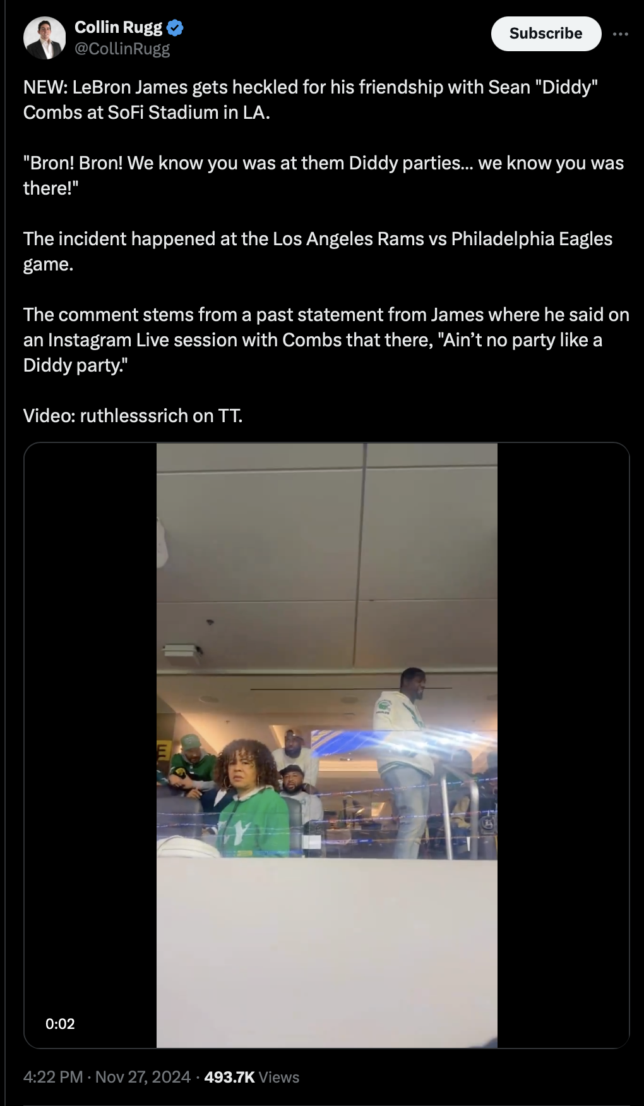Open the Collin Rugg display name link
Viewport: 644px width, 1106px height.
[119, 27]
